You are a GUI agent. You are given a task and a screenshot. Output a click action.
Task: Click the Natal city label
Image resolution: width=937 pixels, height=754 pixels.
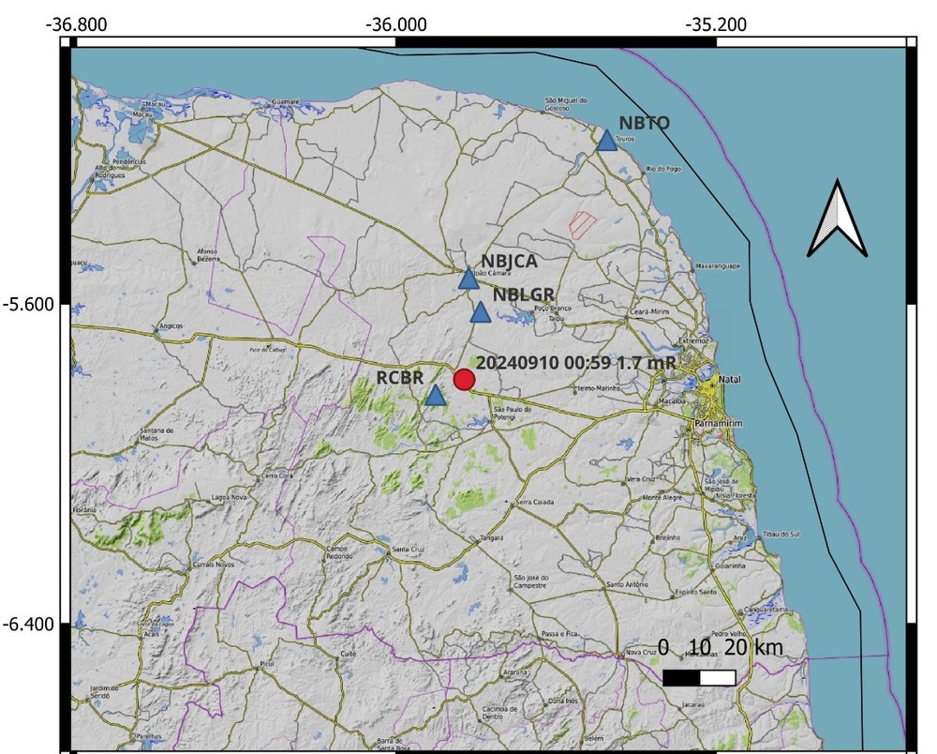pyautogui.click(x=730, y=379)
